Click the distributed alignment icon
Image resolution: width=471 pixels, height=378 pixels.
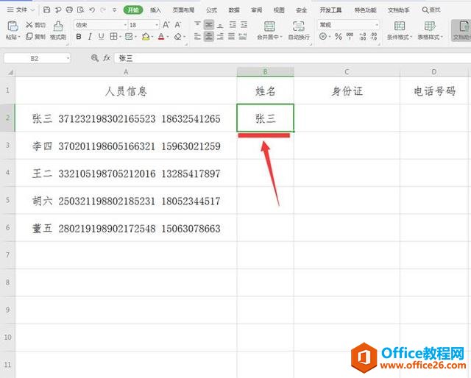pyautogui.click(x=242, y=37)
